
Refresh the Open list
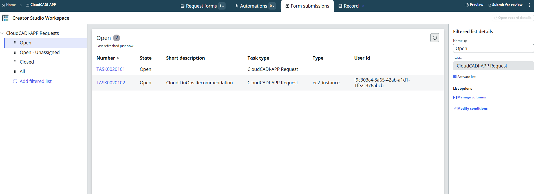point(435,38)
